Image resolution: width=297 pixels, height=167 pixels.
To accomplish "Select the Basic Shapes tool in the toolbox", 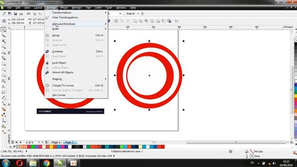I will click(3, 81).
